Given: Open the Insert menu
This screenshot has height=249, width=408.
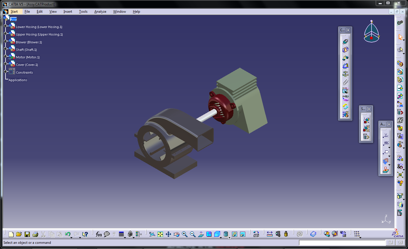Looking at the screenshot, I should 68,12.
